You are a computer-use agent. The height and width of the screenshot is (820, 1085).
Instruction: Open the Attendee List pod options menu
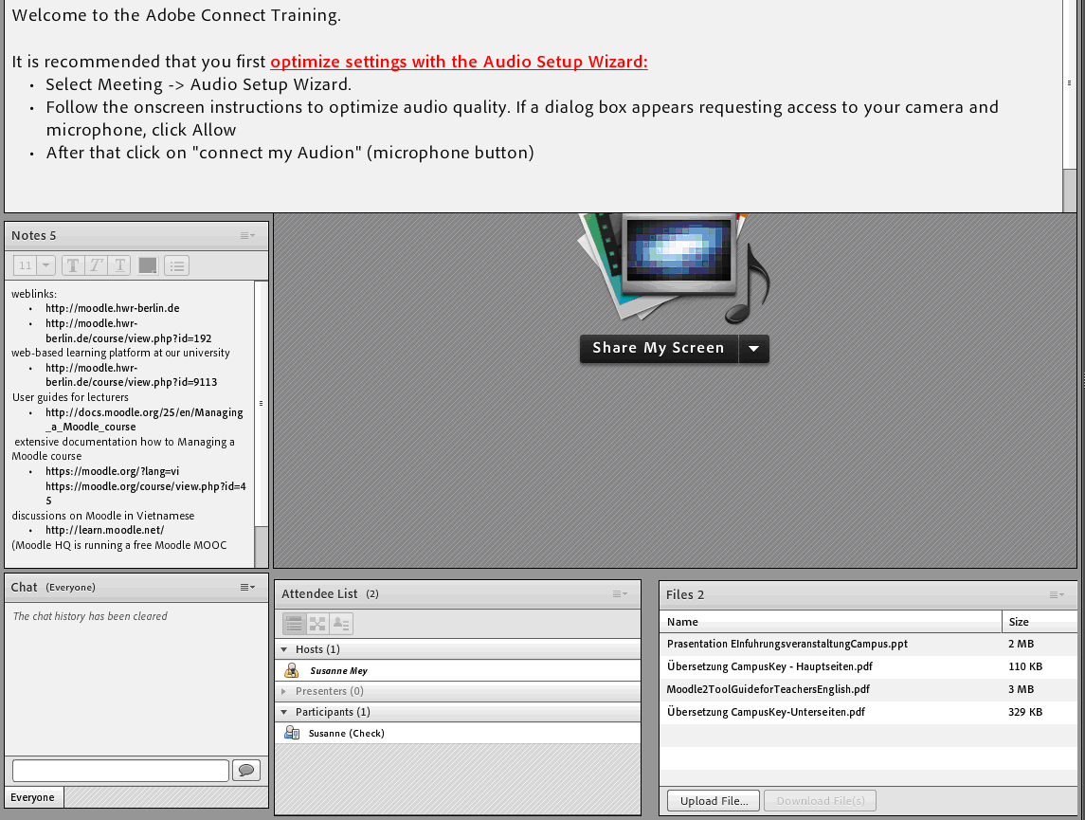click(x=620, y=594)
